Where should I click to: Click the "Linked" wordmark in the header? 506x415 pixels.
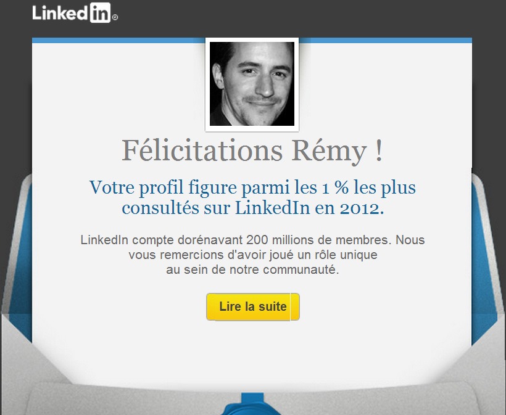(x=60, y=13)
